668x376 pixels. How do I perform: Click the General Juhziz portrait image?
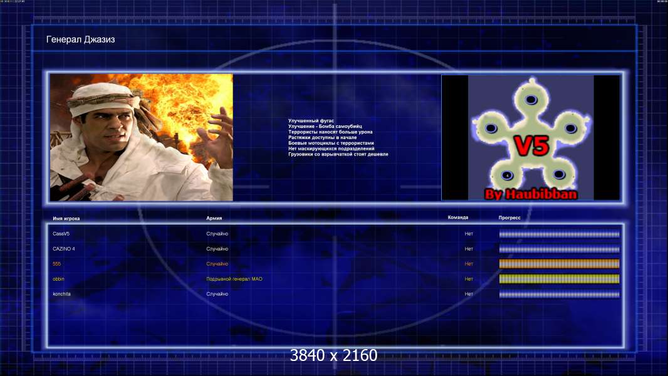142,137
